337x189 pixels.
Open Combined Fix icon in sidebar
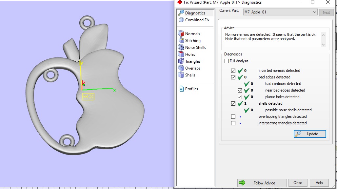coord(181,20)
